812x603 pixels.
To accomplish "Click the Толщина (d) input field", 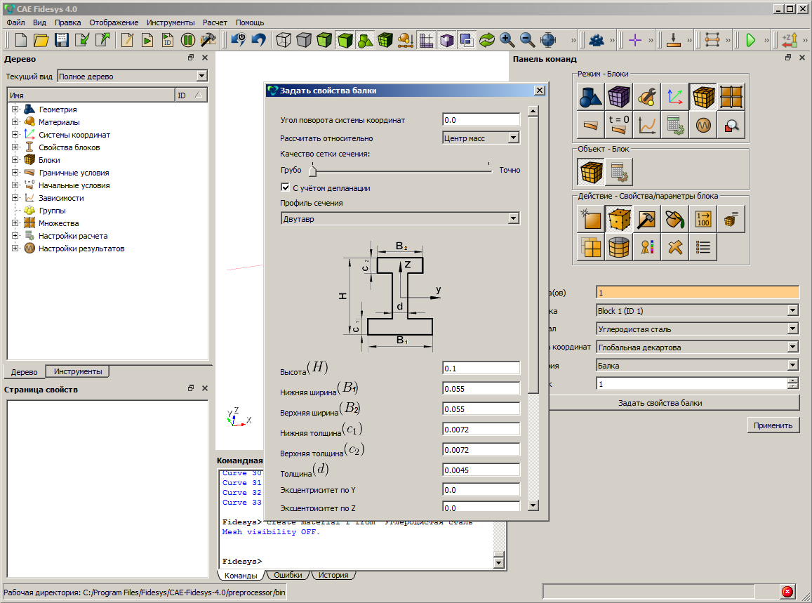I will point(481,470).
